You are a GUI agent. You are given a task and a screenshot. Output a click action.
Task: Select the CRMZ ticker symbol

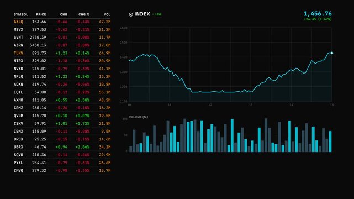click(x=18, y=108)
